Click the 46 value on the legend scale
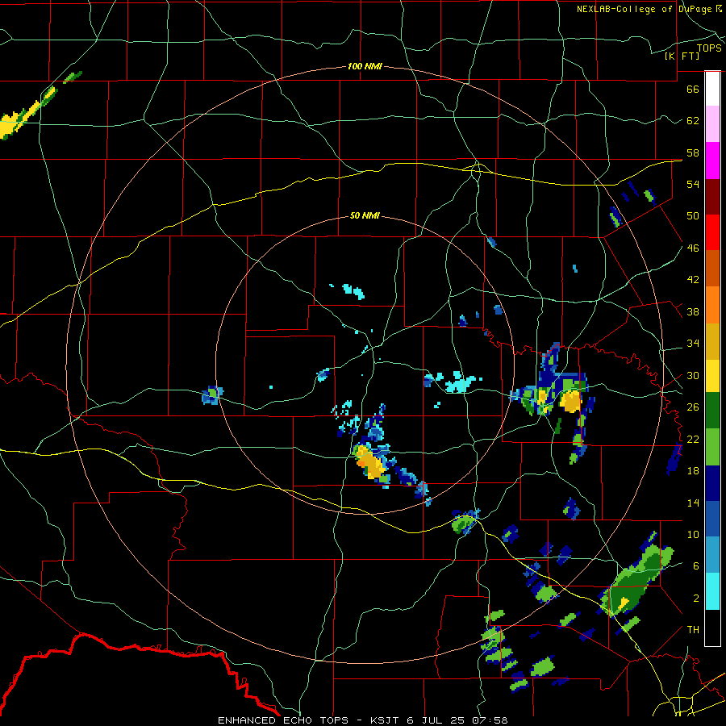This screenshot has width=726, height=726. [693, 248]
